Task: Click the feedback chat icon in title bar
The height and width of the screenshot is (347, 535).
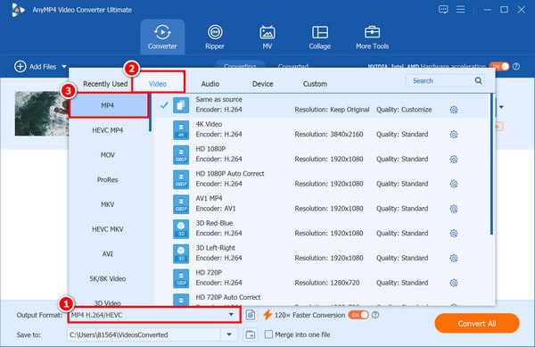Action: coord(443,10)
